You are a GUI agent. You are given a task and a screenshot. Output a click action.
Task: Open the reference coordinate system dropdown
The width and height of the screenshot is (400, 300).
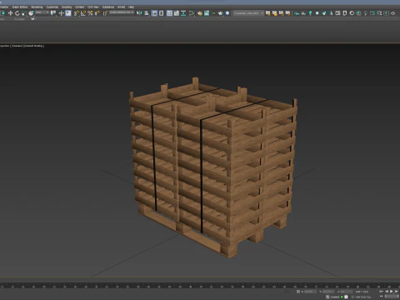pyautogui.click(x=42, y=12)
